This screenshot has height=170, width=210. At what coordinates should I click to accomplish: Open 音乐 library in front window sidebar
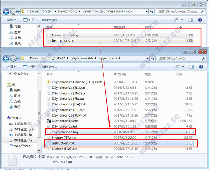tap(15, 107)
